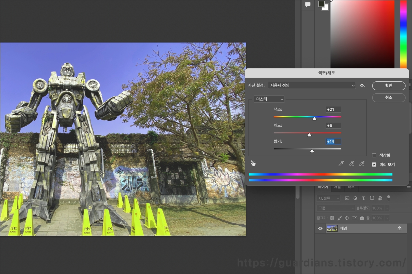Click the on-image adjustment hand tool
The width and height of the screenshot is (412, 274).
coord(253,163)
